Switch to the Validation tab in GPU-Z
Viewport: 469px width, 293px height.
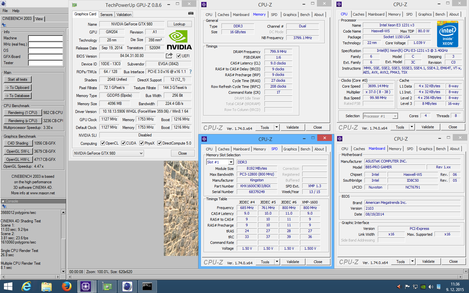point(124,15)
